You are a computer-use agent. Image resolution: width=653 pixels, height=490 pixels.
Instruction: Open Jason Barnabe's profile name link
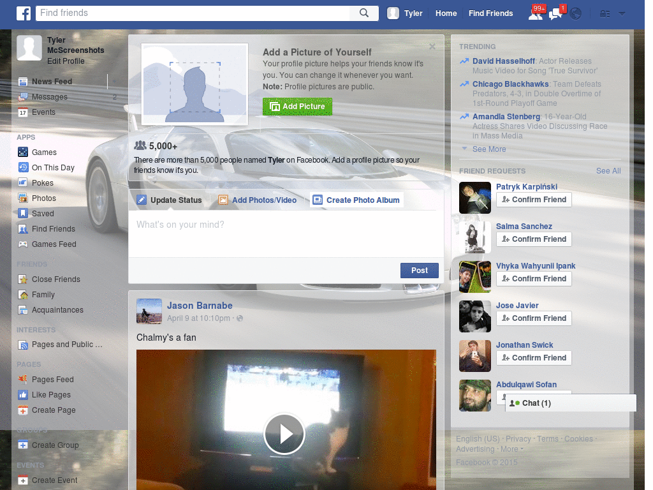pos(200,306)
